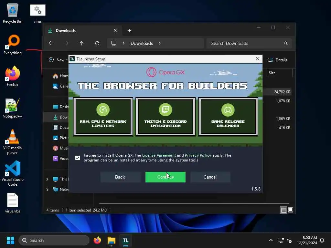Open File Explorer from the taskbar
The height and width of the screenshot is (248, 331).
112,240
